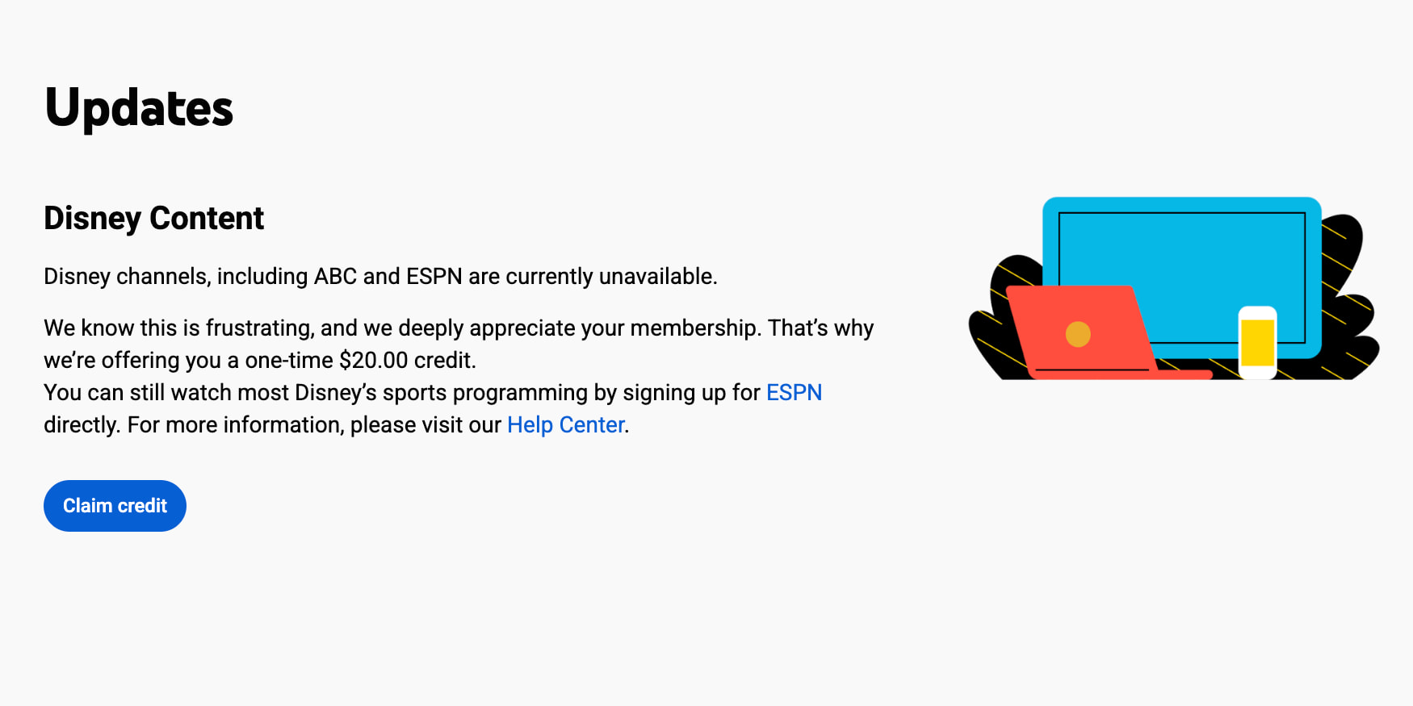Click the orange circle on the laptop
1413x706 pixels.
(x=1078, y=334)
